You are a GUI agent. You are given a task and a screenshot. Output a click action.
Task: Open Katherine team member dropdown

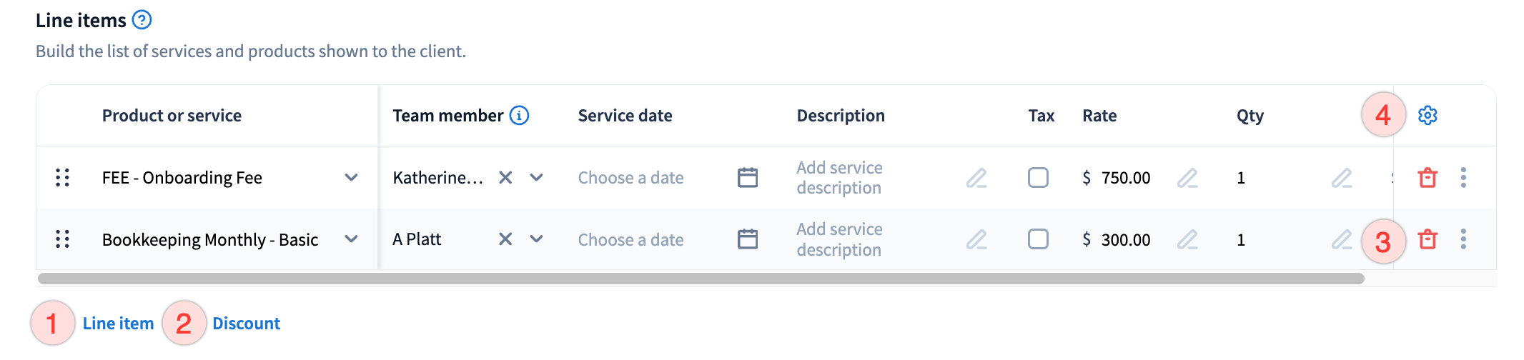[x=536, y=177]
